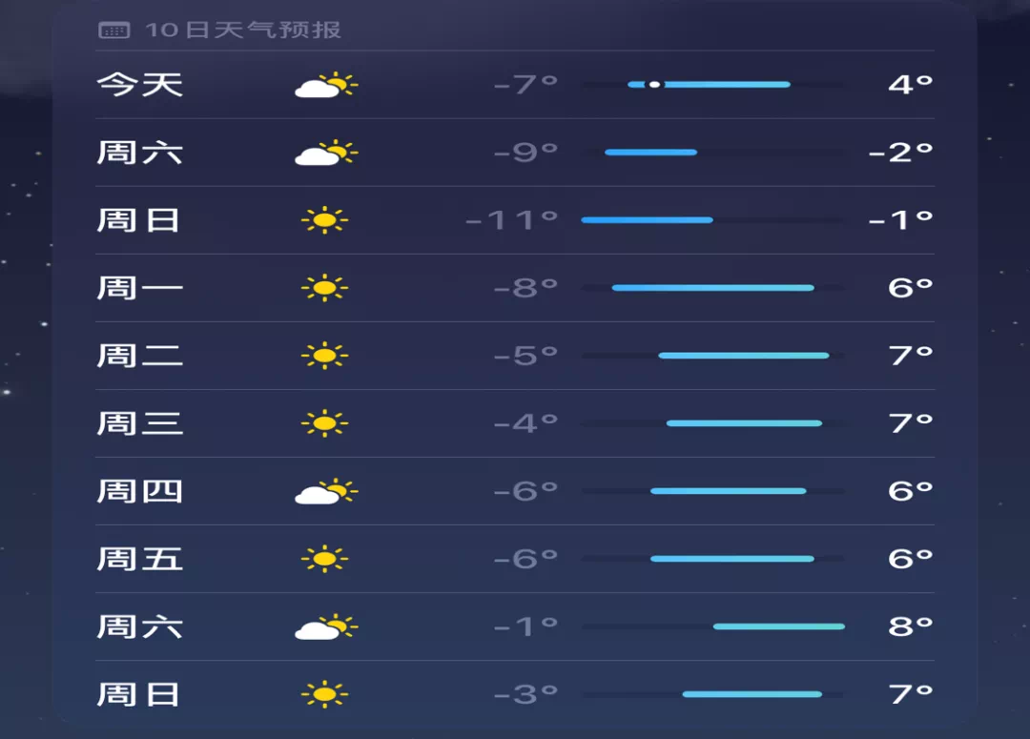Click the calendar icon beside 10日天气预报

point(113,31)
